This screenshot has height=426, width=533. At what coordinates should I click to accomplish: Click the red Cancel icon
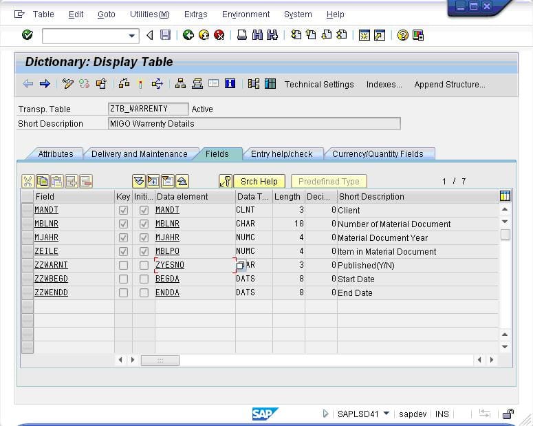(x=219, y=35)
